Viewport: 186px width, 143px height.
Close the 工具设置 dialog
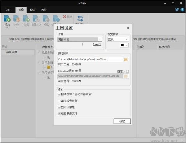(128, 28)
